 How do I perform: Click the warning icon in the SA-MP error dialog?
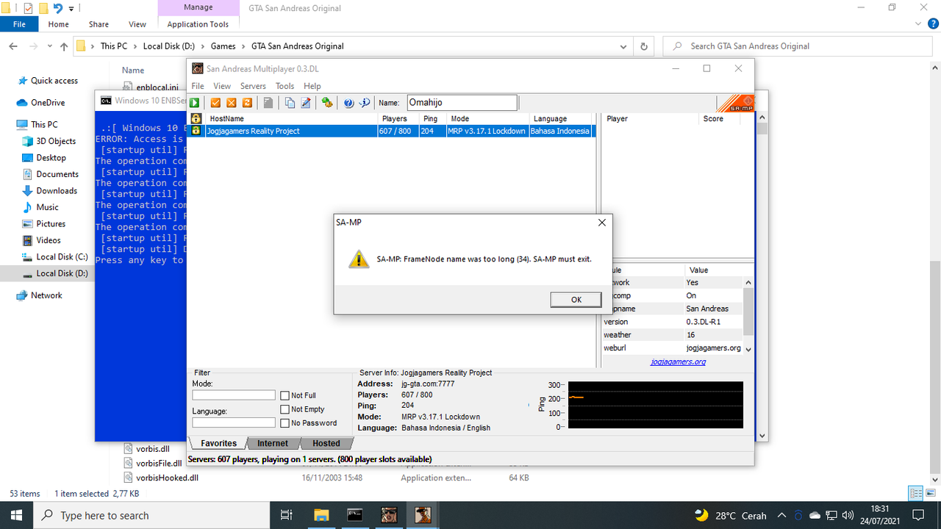[359, 259]
